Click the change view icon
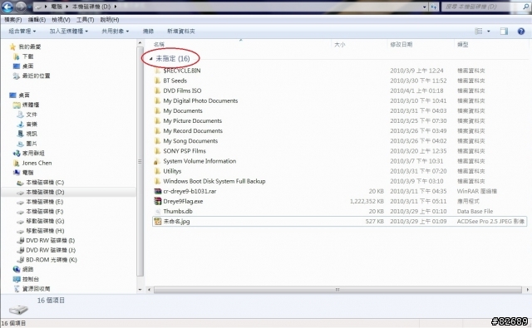 [x=479, y=32]
